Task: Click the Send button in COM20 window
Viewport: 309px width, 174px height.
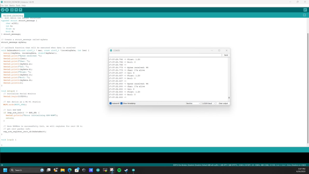Action: [x=226, y=55]
